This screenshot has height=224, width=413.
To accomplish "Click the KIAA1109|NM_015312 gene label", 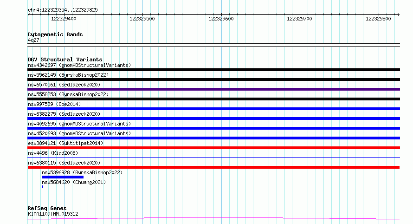I will coord(53,214).
